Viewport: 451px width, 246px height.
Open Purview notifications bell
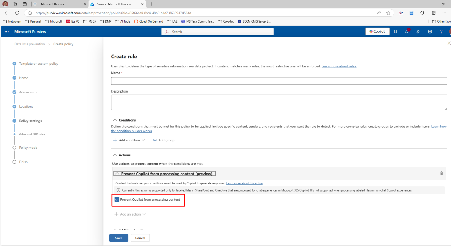pyautogui.click(x=395, y=31)
